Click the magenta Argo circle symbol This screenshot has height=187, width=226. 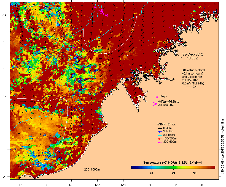coord(157,97)
